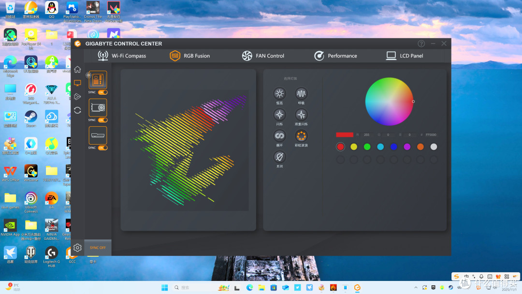Open Microsoft Edge from the taskbar
Image resolution: width=522 pixels, height=294 pixels.
pos(250,288)
